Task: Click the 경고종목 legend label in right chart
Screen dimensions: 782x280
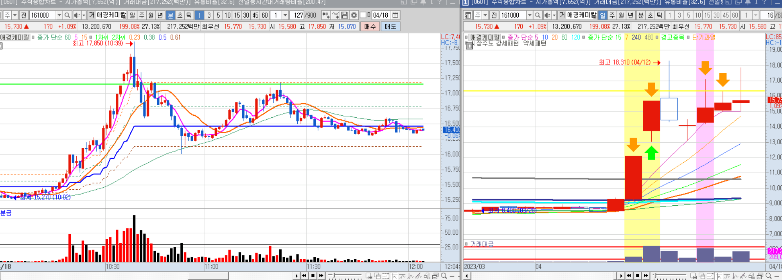Action: coord(672,37)
